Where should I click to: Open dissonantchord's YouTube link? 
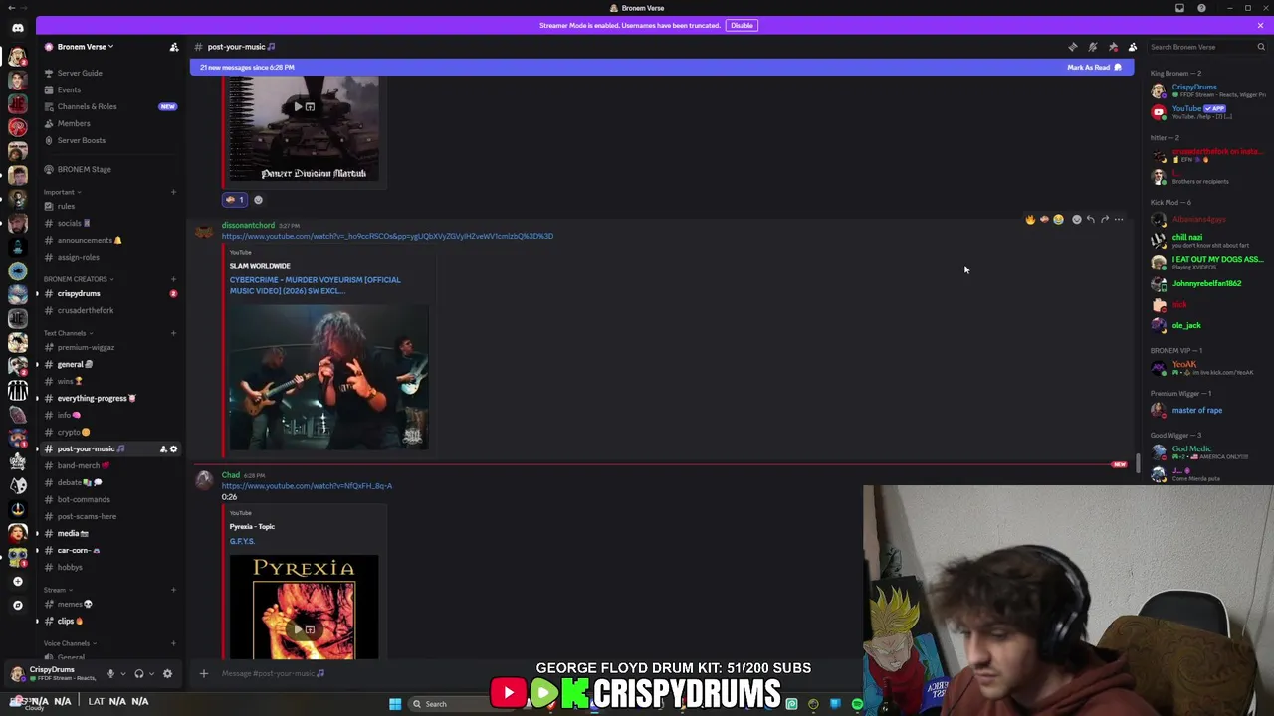coord(387,237)
